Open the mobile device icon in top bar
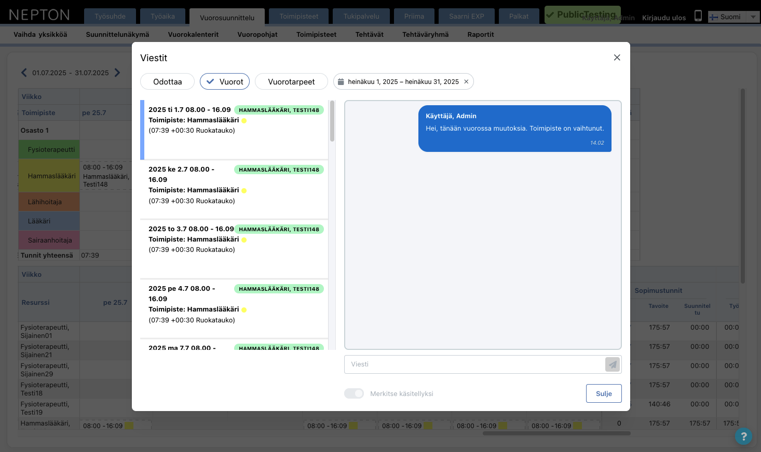Image resolution: width=761 pixels, height=452 pixels. 698,16
